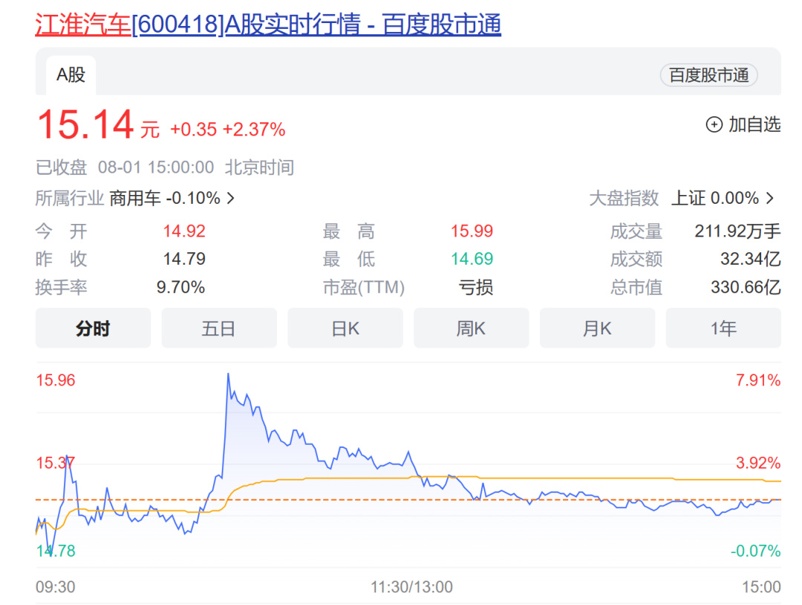The image size is (802, 605).
Task: Click the percent change +2.37%
Action: (x=254, y=130)
